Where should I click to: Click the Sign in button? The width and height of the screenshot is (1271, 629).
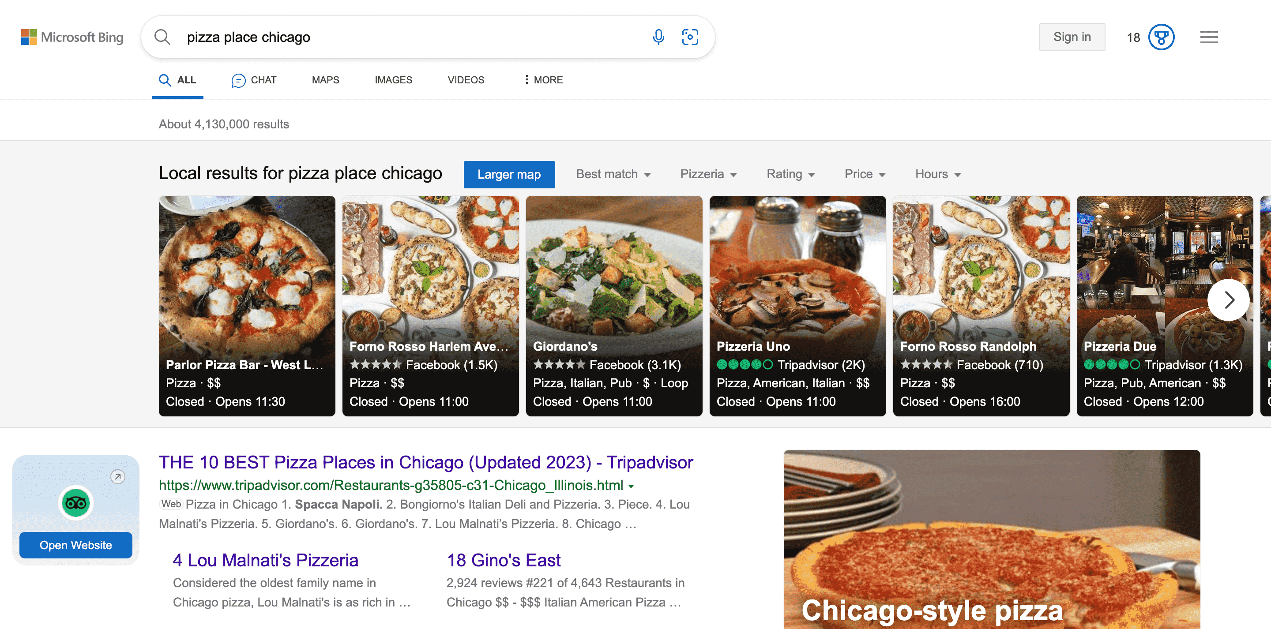click(1072, 37)
